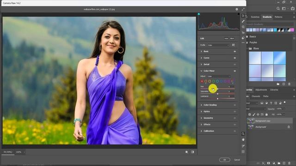Viewport: 296px width, 166px height.
Task: Switch to the Gradients tab
Action: (267, 17)
